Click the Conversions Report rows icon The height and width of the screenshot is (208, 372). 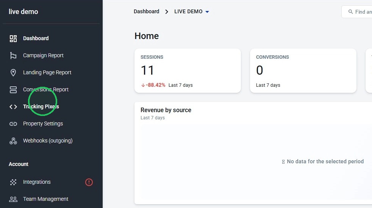pos(13,90)
